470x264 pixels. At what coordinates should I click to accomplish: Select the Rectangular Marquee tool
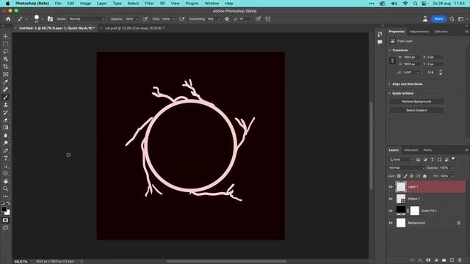tap(5, 44)
